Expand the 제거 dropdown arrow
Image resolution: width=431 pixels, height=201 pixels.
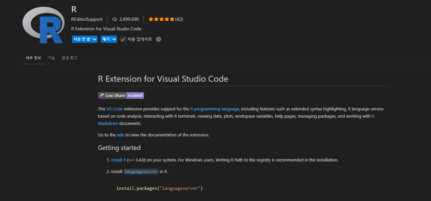(x=114, y=39)
